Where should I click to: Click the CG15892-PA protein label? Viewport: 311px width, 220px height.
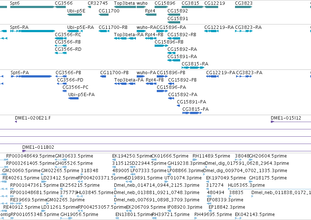[183, 94]
